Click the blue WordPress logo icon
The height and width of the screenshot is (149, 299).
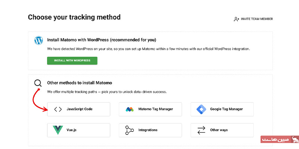click(38, 40)
